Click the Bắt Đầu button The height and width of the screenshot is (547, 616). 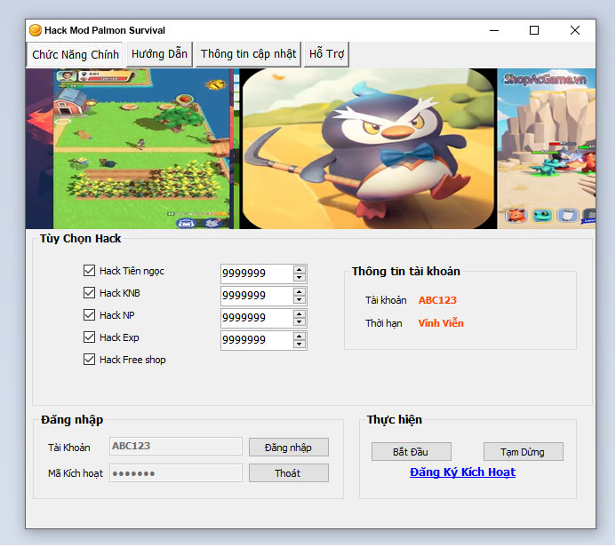click(x=411, y=452)
